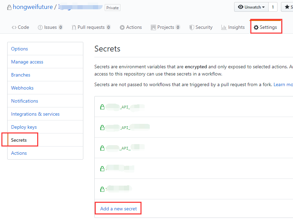The width and height of the screenshot is (293, 222).
Task: Select the Branches sidebar item
Action: click(x=21, y=75)
